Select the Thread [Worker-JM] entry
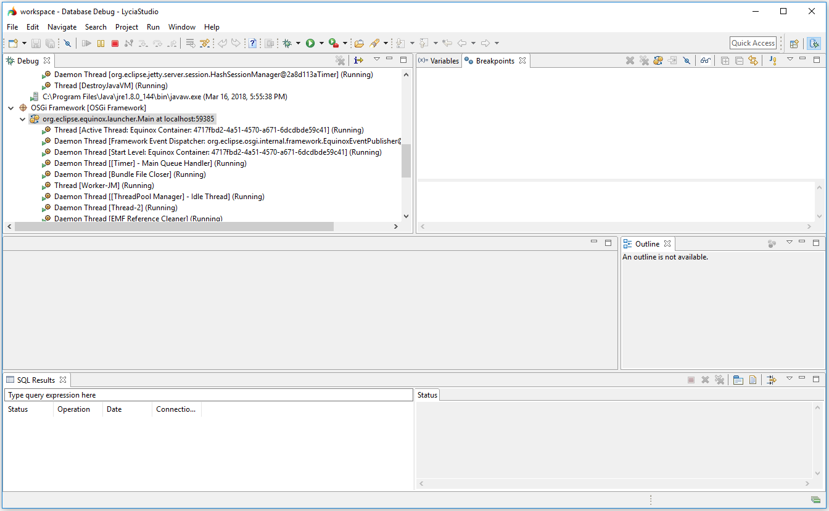 [x=104, y=186]
